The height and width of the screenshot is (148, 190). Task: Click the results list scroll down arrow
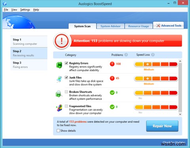coord(180,114)
